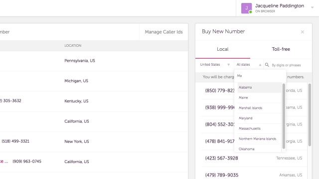Viewport: 319px width, 179px height.
Task: Choose Maryland in the dropdown
Action: tap(259, 118)
